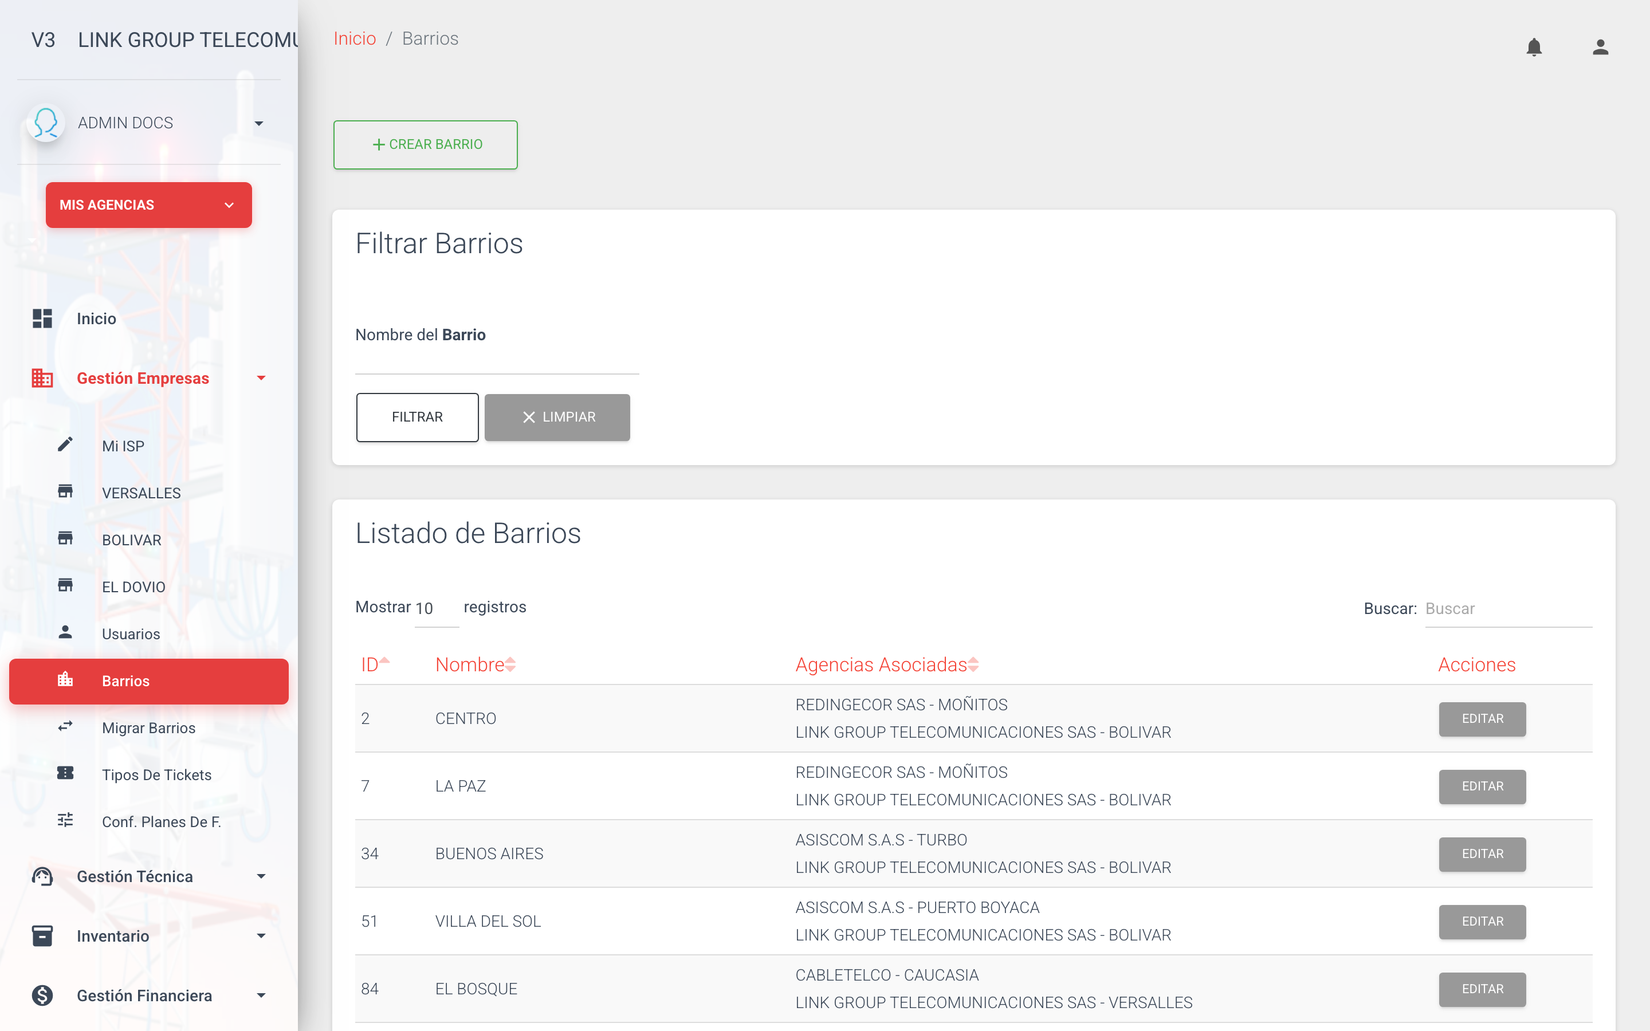Expand the Inventario menu arrow
This screenshot has height=1031, width=1650.
click(261, 935)
